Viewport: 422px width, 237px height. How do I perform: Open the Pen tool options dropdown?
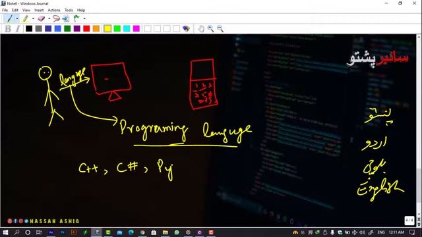point(17,18)
